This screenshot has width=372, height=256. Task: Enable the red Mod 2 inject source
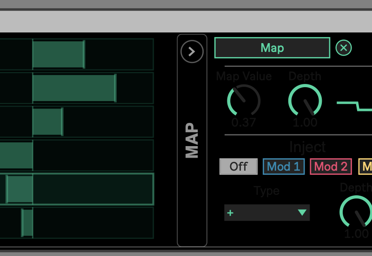pyautogui.click(x=331, y=166)
